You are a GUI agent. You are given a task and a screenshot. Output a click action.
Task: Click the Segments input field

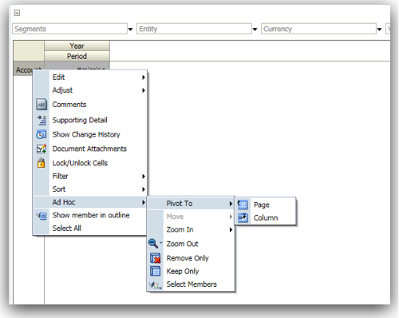69,29
